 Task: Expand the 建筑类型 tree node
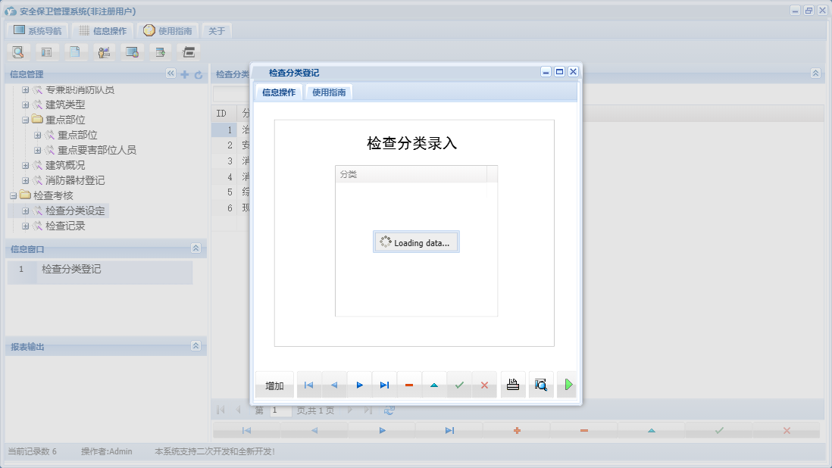tap(25, 105)
